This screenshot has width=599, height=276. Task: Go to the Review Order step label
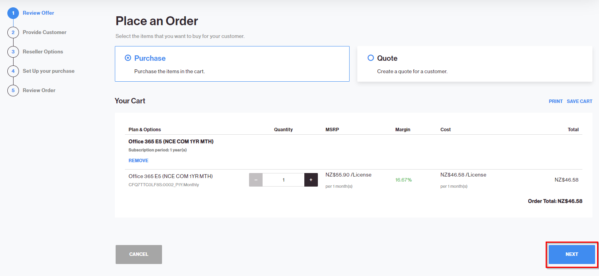39,90
